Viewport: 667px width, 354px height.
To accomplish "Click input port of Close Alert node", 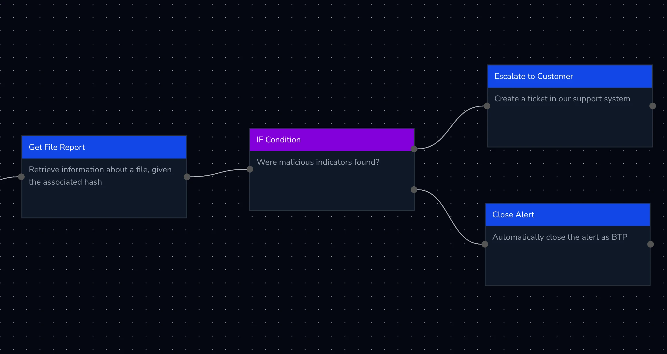I will (x=485, y=244).
